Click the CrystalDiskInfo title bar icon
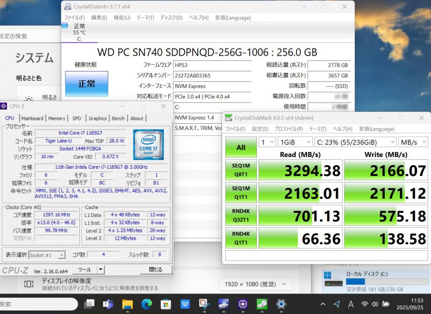The image size is (431, 314). (x=68, y=6)
